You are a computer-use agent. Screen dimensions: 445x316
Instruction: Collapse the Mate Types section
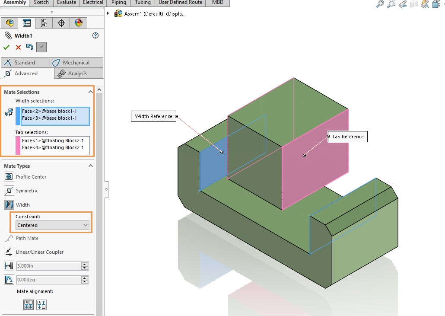click(91, 166)
